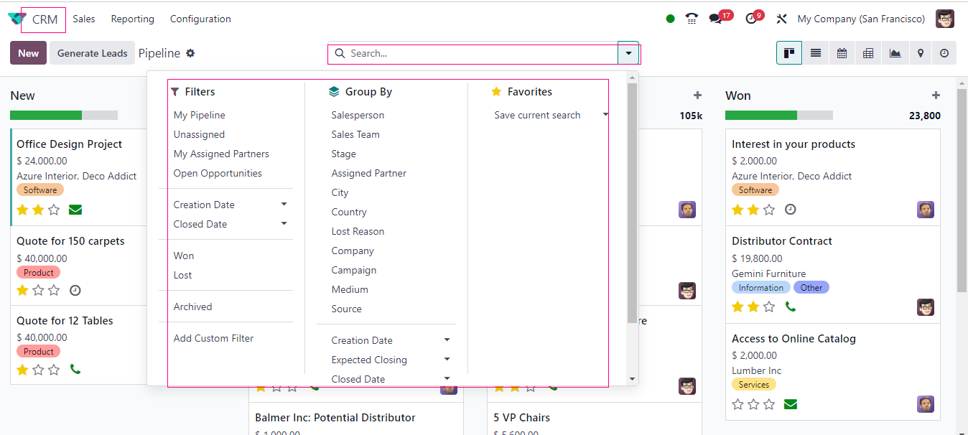The image size is (968, 435).
Task: Open the Reporting menu
Action: tap(132, 19)
